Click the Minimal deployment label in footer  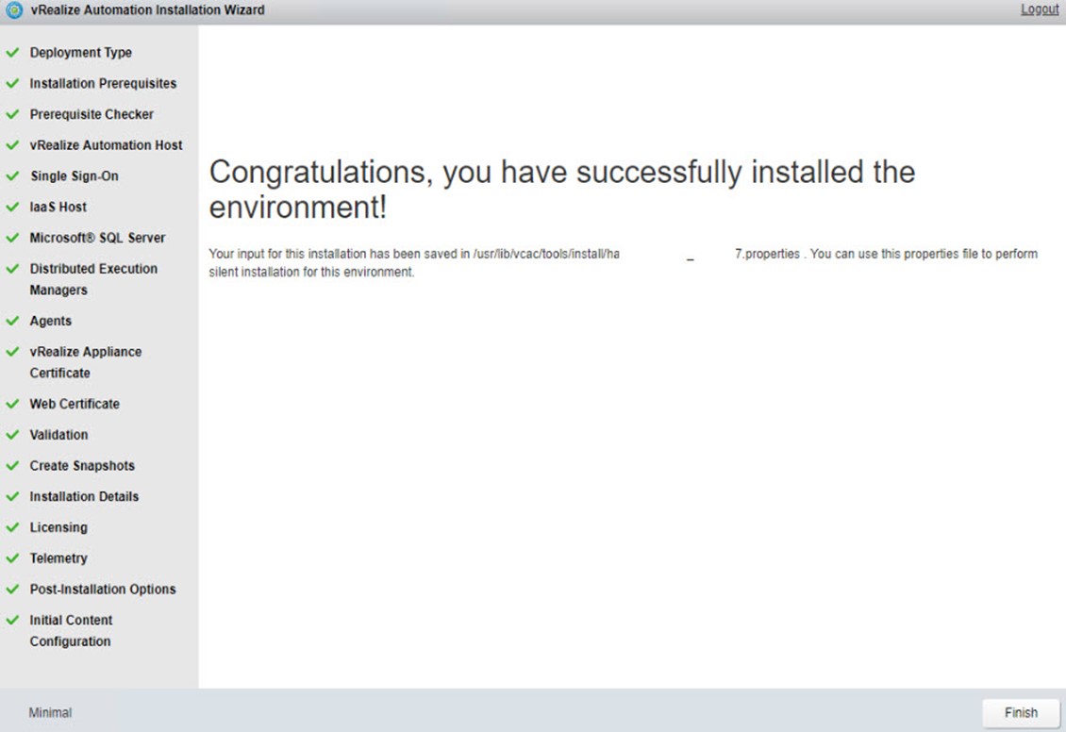pos(50,712)
